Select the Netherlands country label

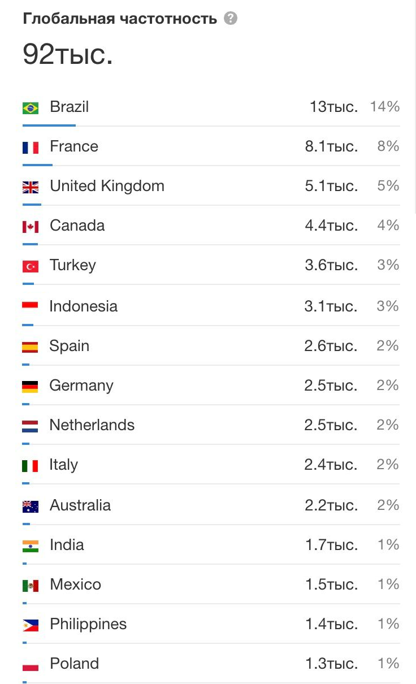[92, 425]
